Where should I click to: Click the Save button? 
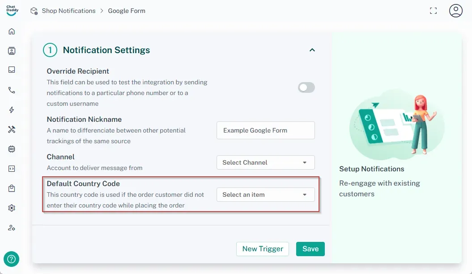310,249
